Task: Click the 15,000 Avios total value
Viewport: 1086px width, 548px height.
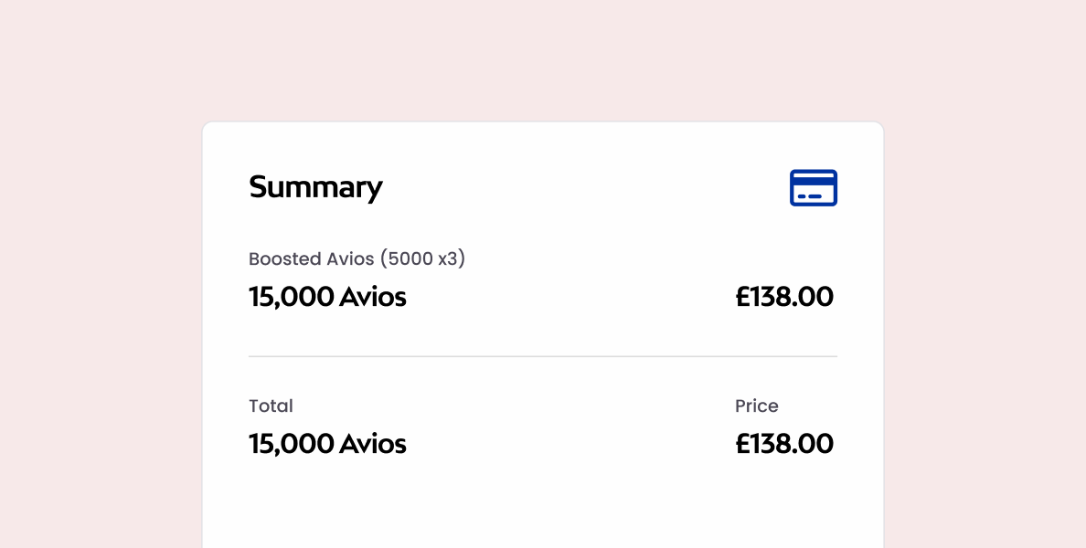Action: 327,444
